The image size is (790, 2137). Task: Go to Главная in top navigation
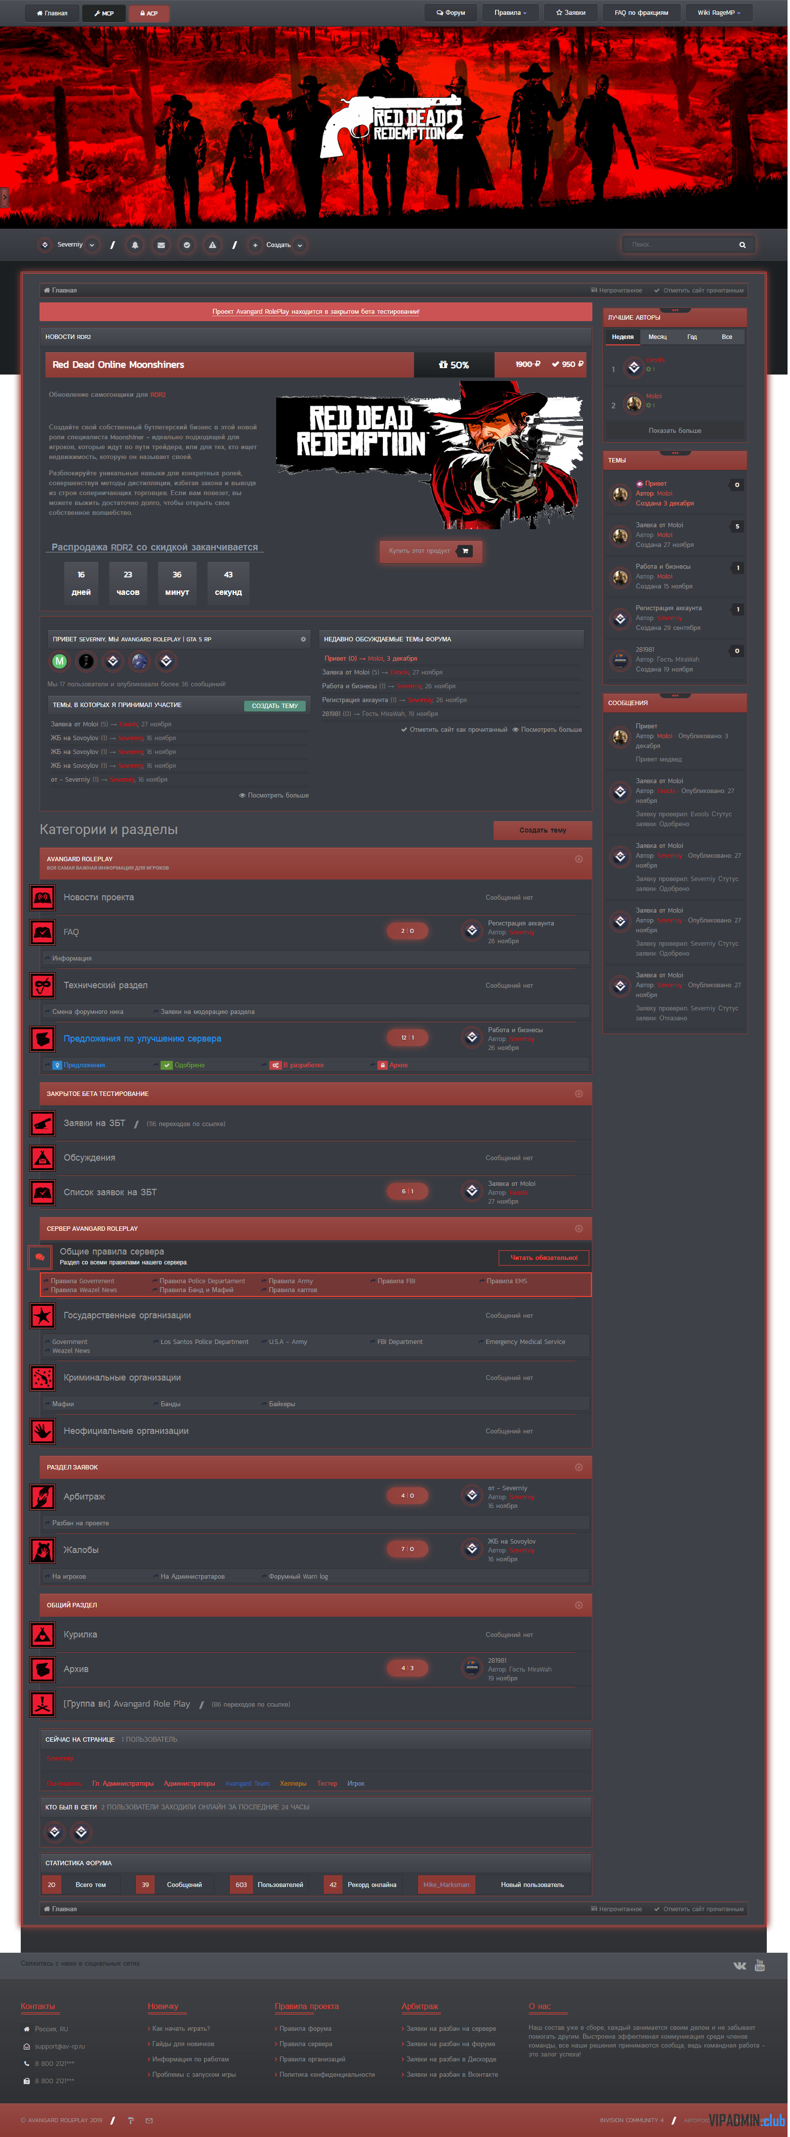tap(52, 13)
